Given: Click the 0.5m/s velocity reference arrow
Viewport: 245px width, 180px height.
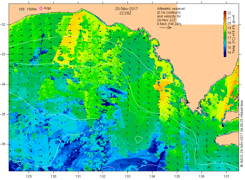Looking at the screenshot, I should tap(166, 28).
